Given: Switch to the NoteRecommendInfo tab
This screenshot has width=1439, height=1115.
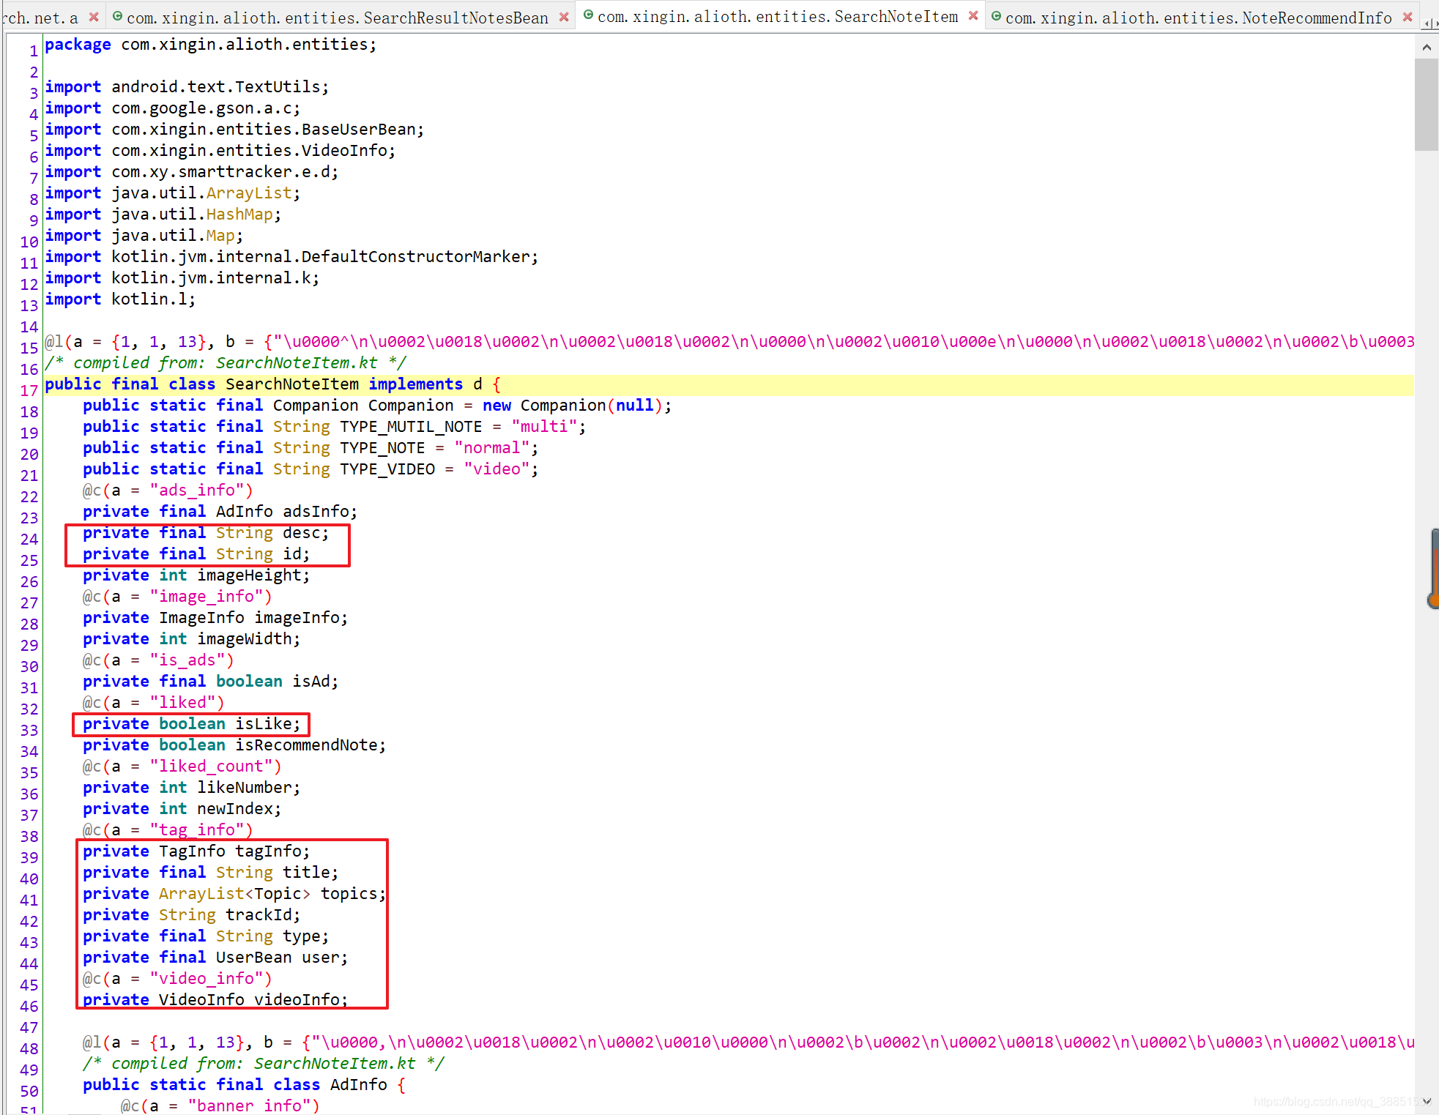Looking at the screenshot, I should (x=1198, y=18).
